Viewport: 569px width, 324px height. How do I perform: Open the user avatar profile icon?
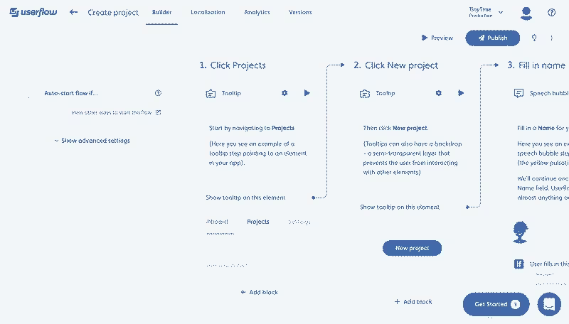526,13
